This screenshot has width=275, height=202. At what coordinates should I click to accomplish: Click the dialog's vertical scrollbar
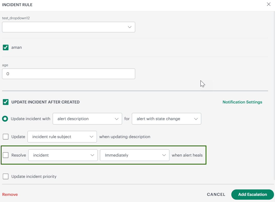click(273, 95)
